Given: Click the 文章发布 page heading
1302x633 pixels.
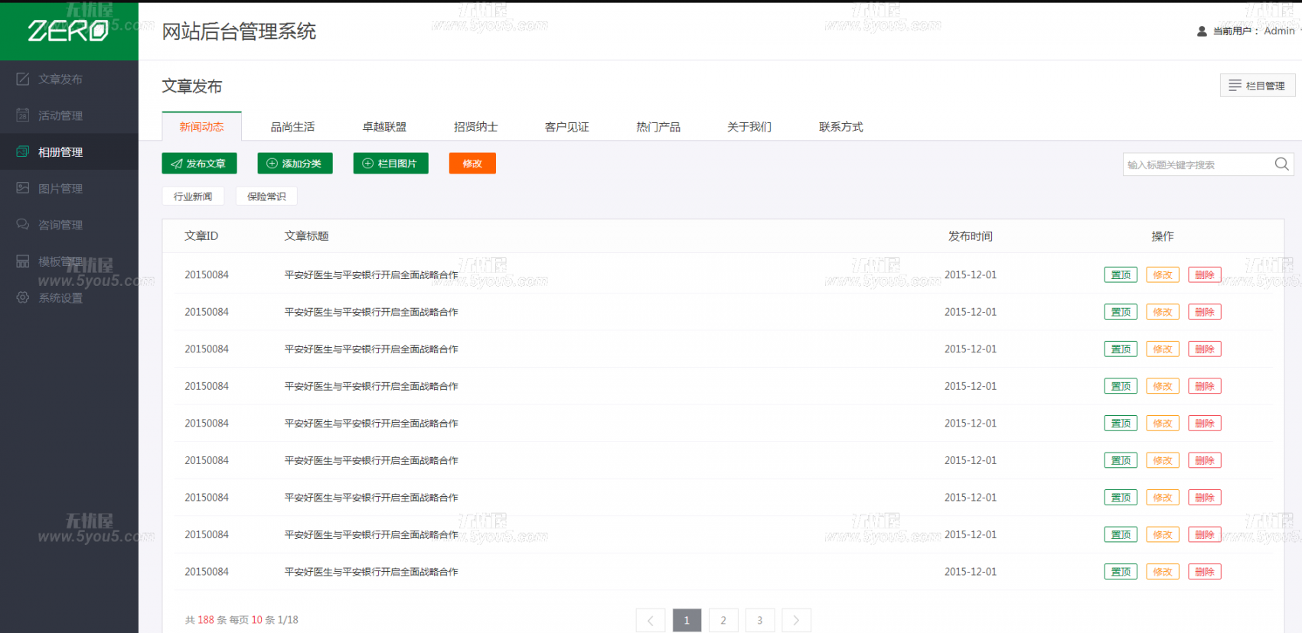Looking at the screenshot, I should point(191,86).
